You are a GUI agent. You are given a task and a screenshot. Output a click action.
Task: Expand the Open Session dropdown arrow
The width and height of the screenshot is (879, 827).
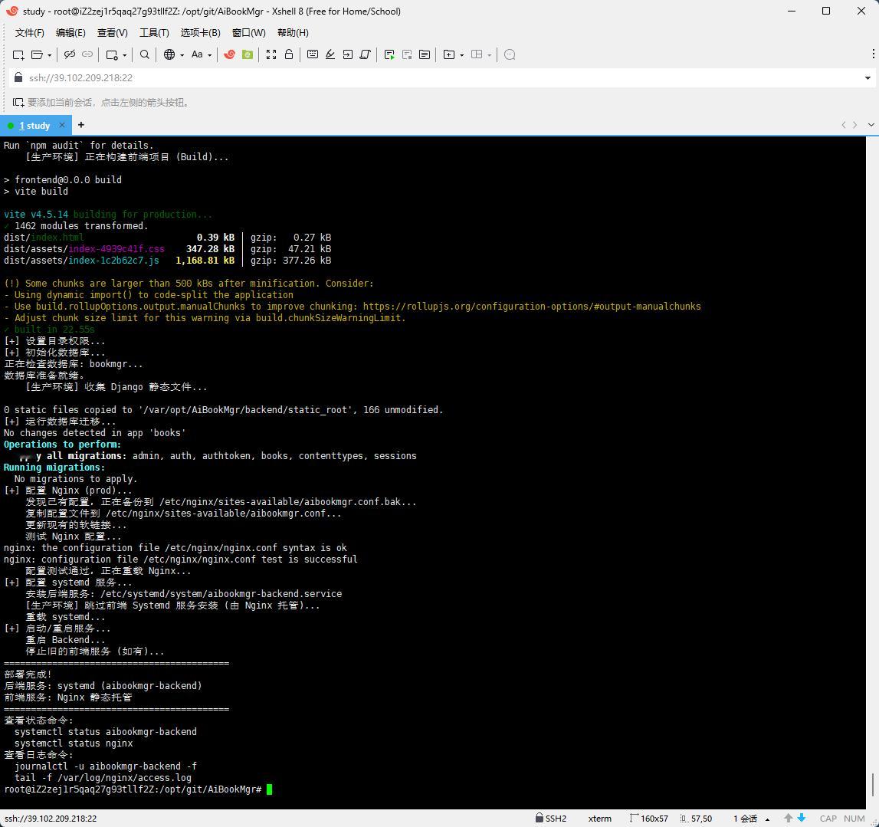(x=49, y=55)
